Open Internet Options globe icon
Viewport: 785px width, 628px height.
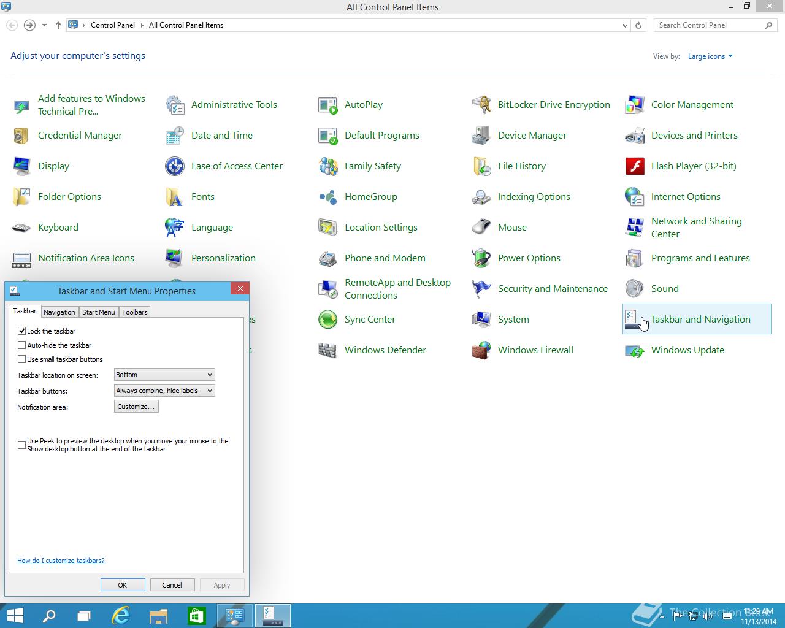click(x=635, y=197)
